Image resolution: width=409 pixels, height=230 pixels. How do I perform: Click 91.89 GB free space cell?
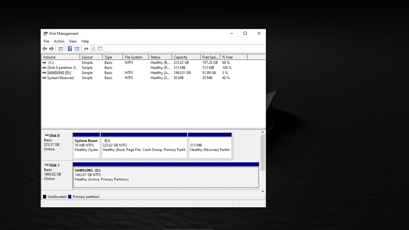click(209, 73)
